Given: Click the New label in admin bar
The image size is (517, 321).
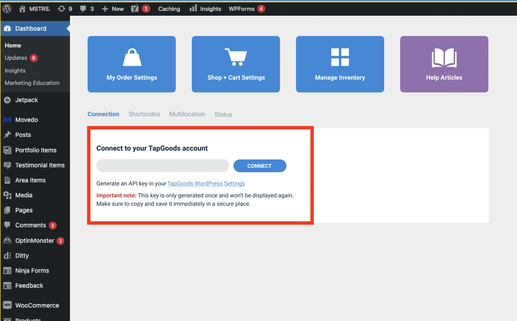Looking at the screenshot, I should point(118,9).
